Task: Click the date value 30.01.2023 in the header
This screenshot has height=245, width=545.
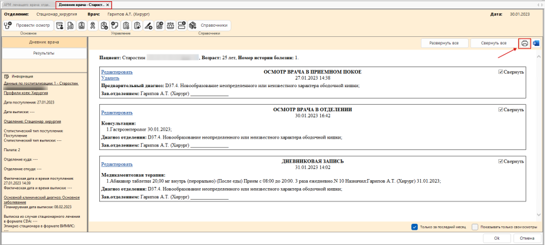Action: click(x=520, y=15)
